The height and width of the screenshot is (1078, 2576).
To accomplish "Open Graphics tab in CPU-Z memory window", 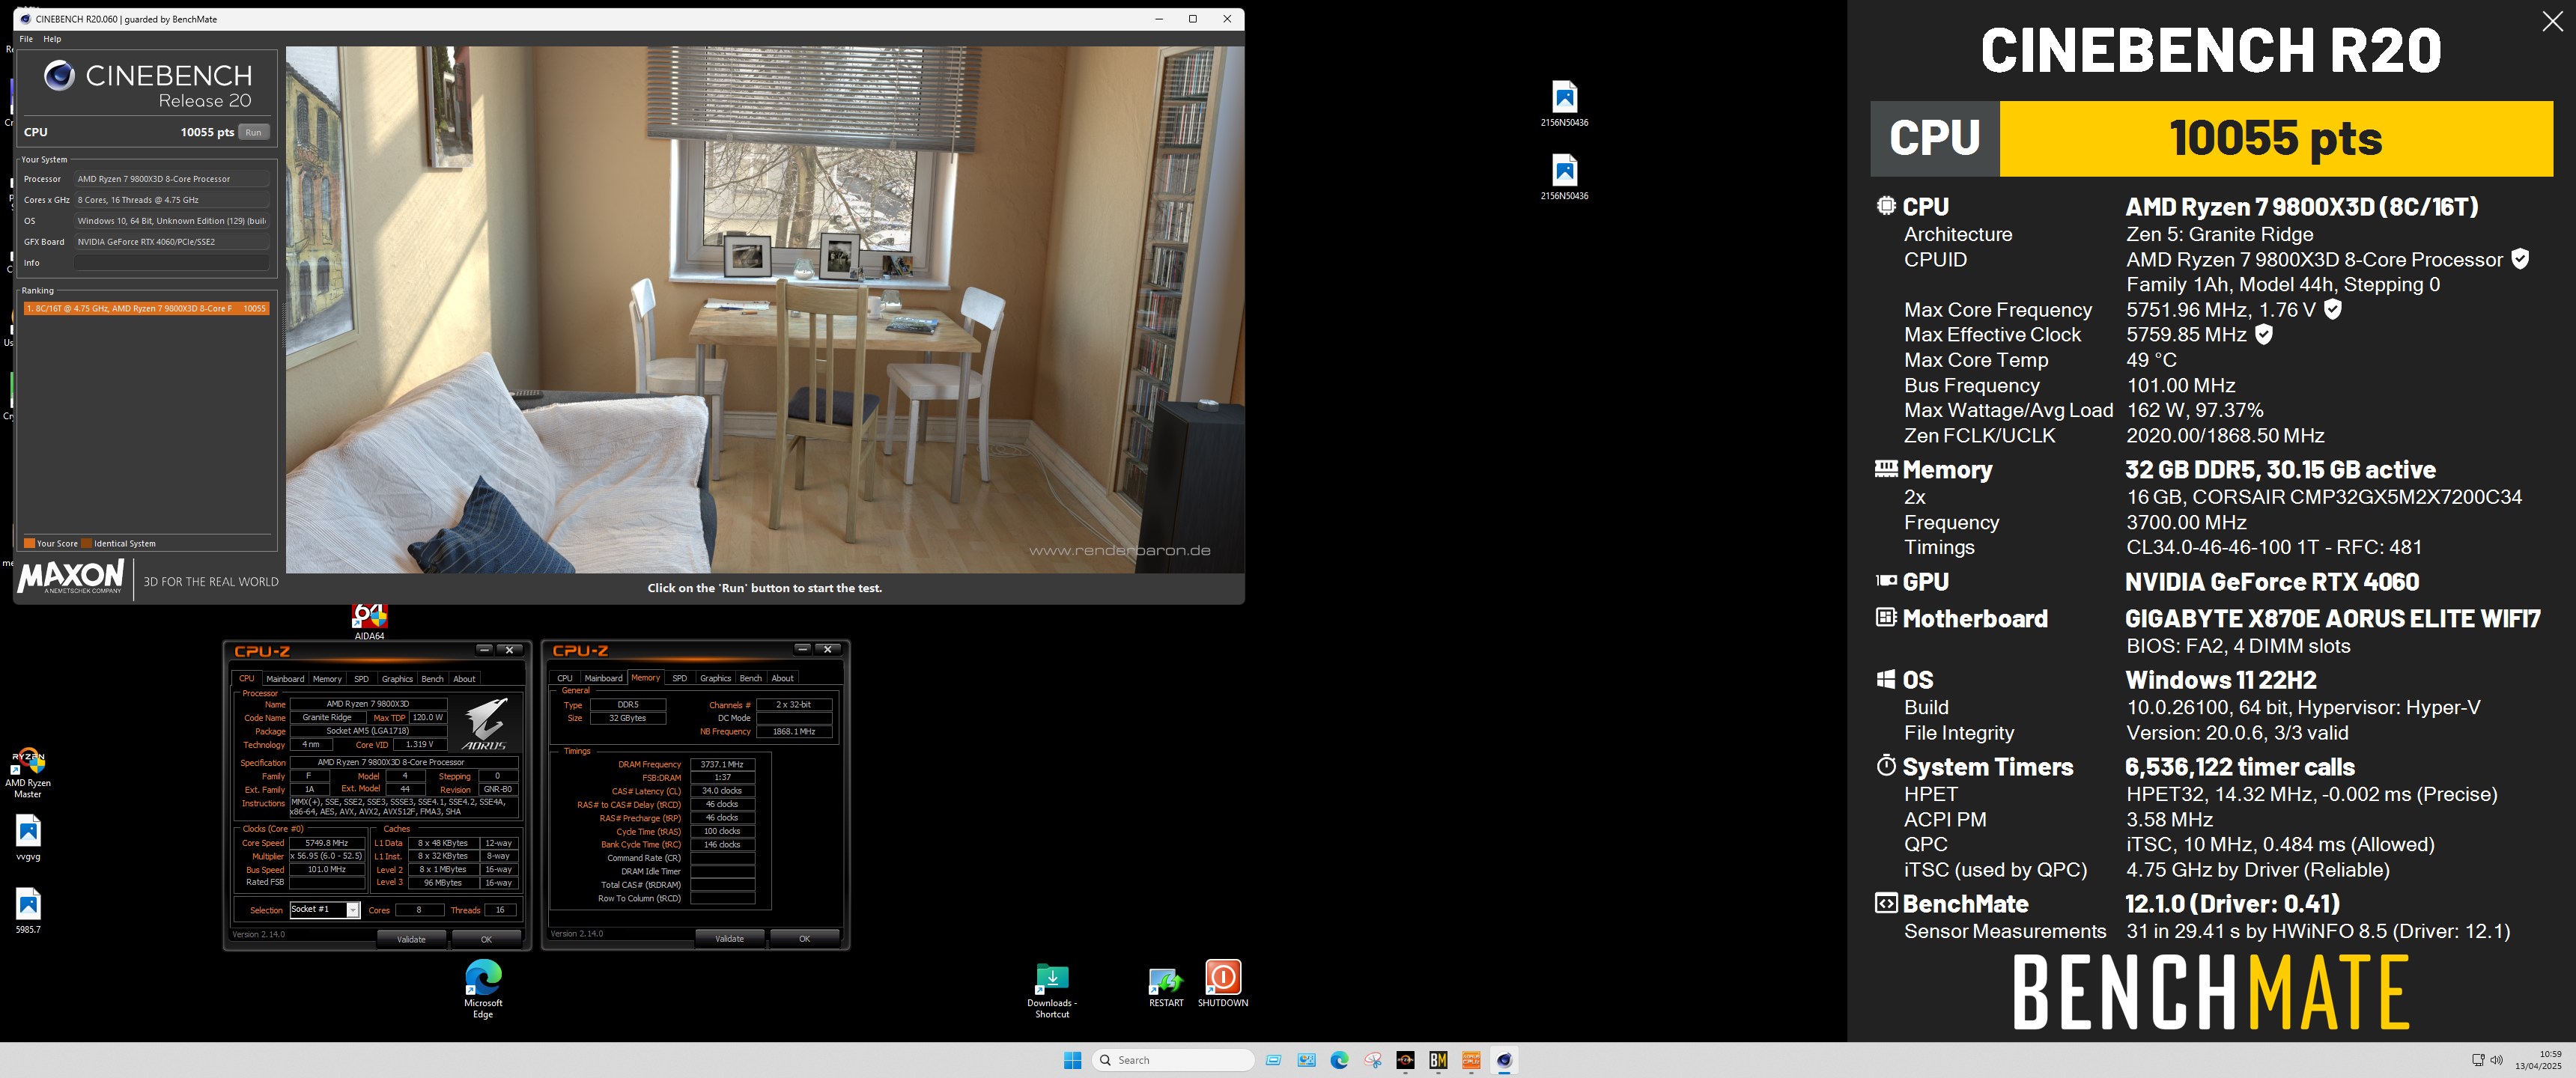I will tap(715, 678).
